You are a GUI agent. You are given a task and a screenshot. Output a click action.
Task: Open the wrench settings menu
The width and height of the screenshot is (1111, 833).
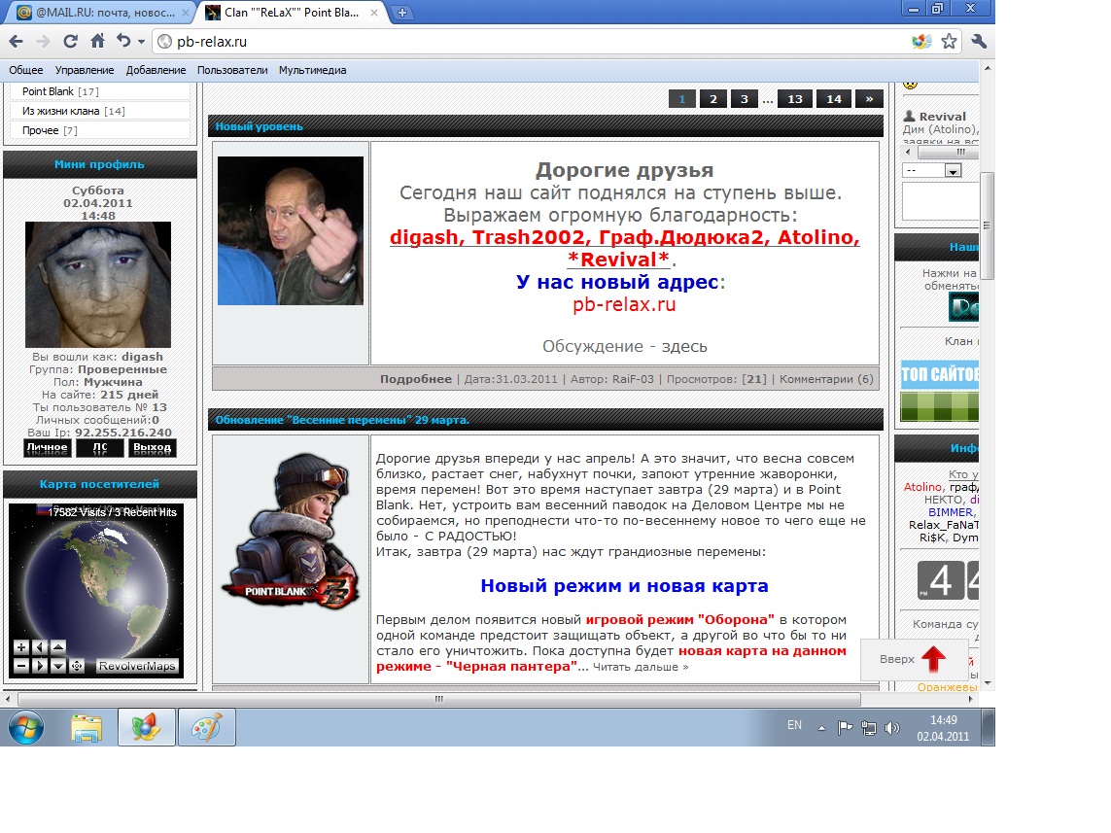pos(979,42)
